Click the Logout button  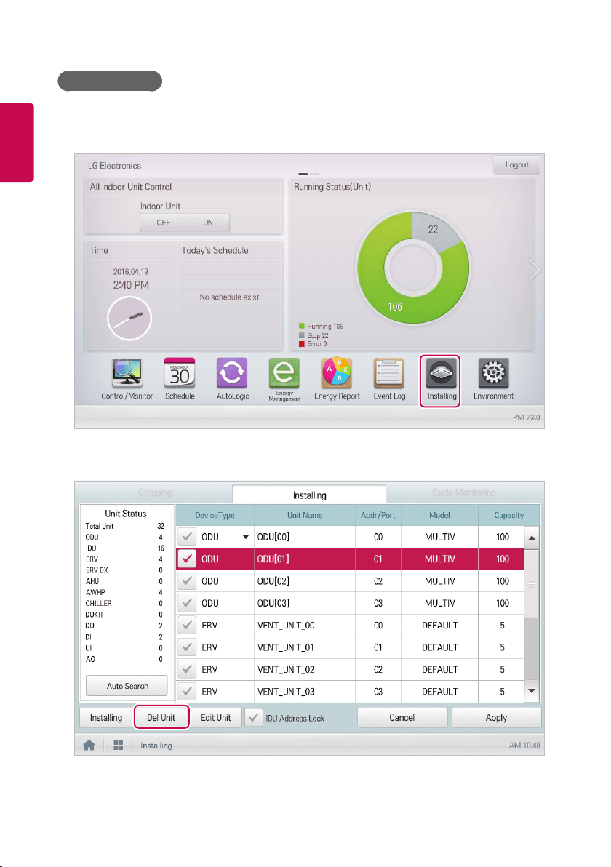(x=516, y=165)
